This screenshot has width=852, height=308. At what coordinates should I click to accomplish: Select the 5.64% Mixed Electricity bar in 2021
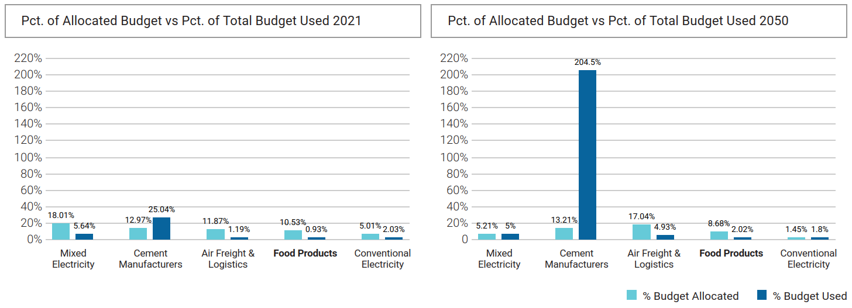84,236
